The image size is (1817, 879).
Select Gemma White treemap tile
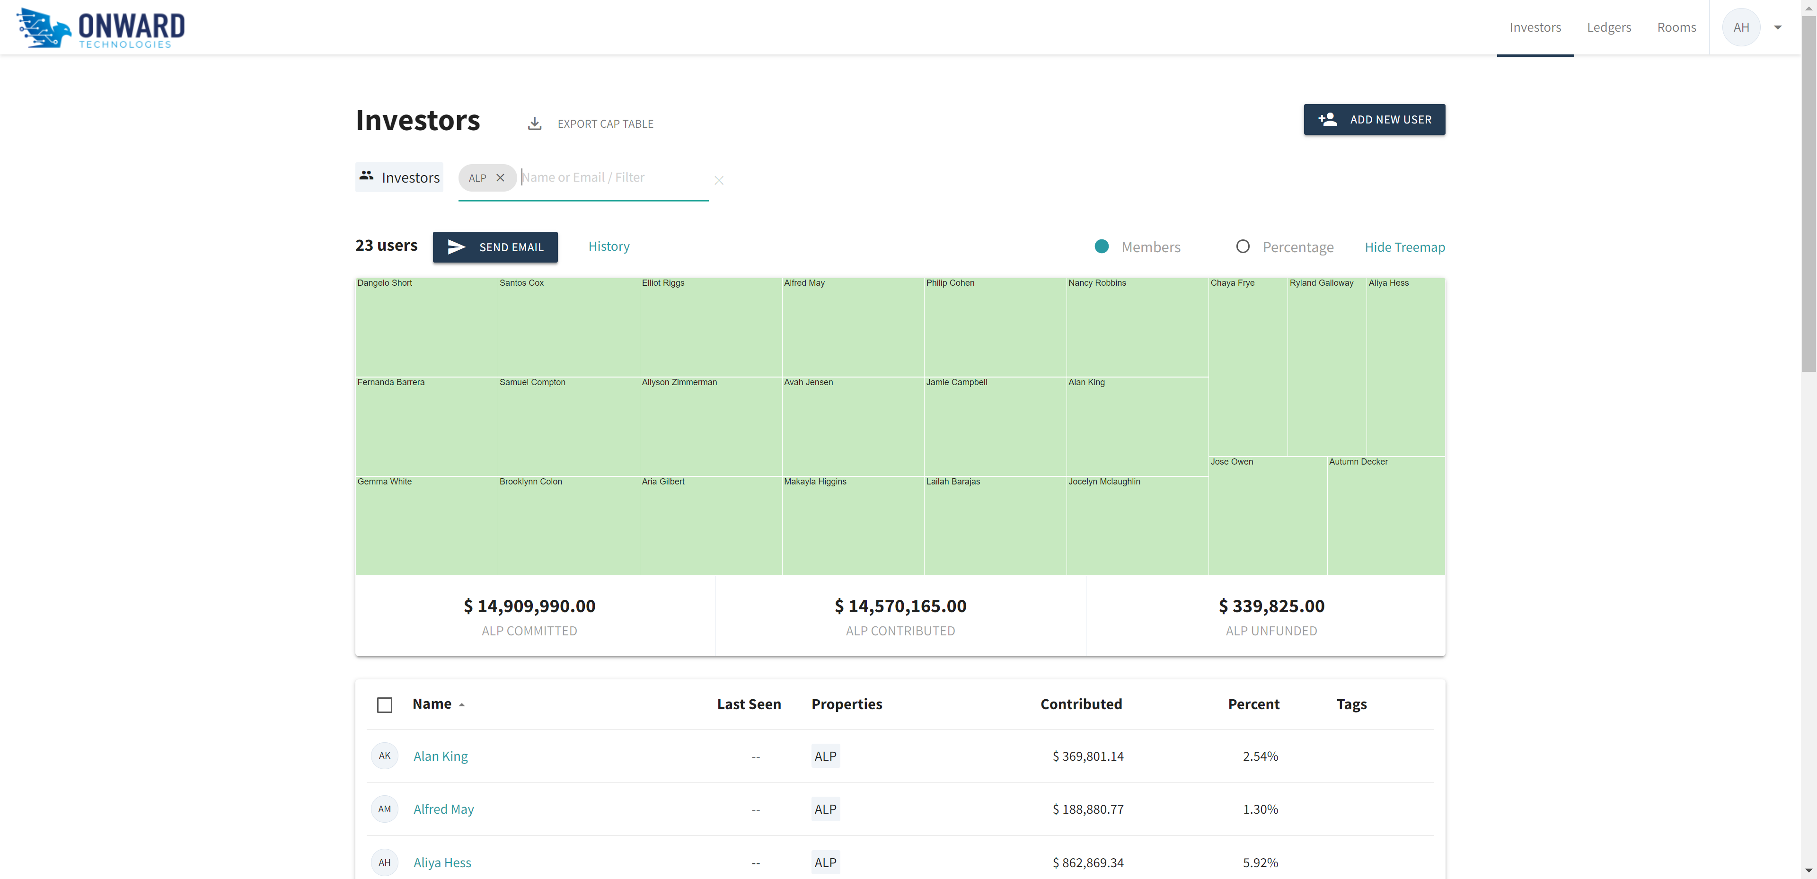coord(426,526)
